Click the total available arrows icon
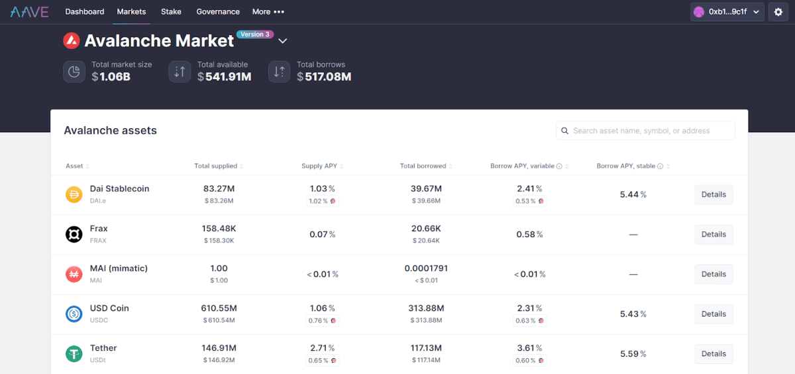Viewport: 795px width, 374px height. 180,71
